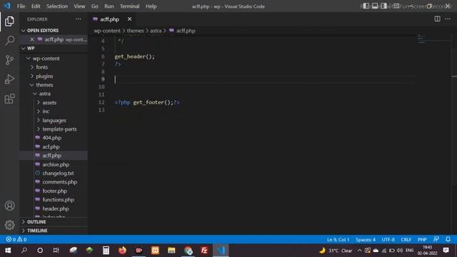This screenshot has height=257, width=457.
Task: Open Firefox from the taskbar
Action: coord(122,251)
